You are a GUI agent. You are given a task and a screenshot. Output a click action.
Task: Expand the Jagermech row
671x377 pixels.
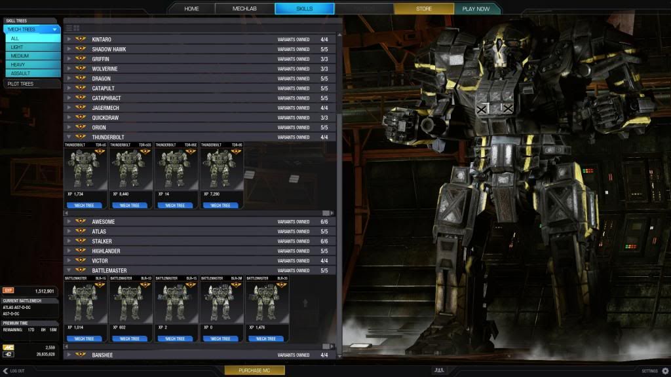(x=69, y=108)
